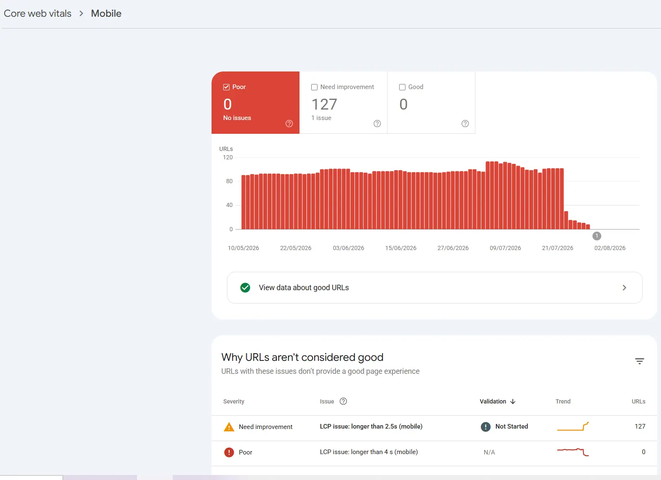Click the 127 count in Need improvement card
The height and width of the screenshot is (480, 661).
click(x=324, y=104)
